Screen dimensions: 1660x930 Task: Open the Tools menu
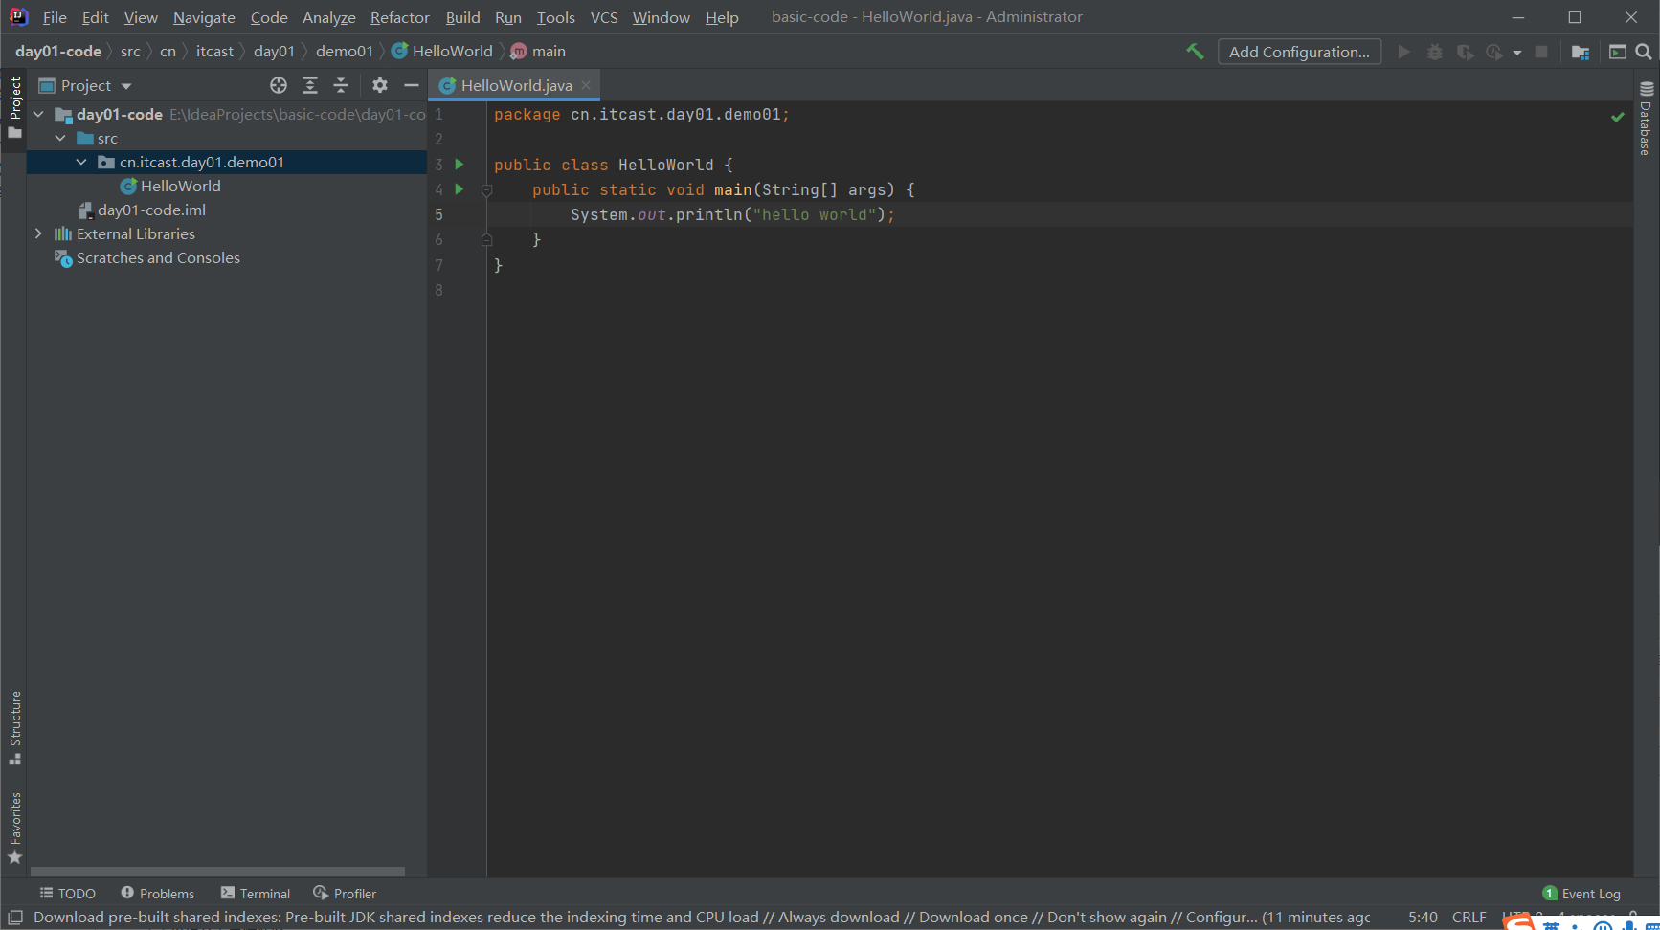pyautogui.click(x=555, y=17)
